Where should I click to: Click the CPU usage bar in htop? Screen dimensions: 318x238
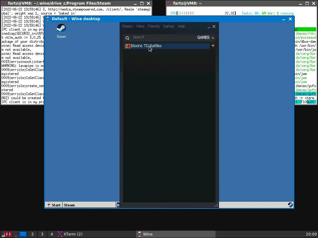(x=203, y=13)
